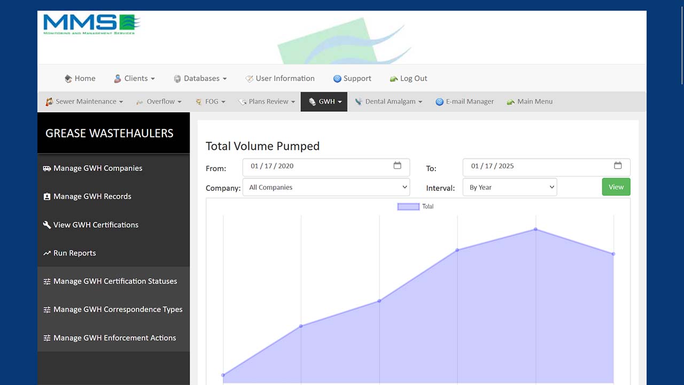Image resolution: width=684 pixels, height=385 pixels.
Task: Click the MMS logo in header
Action: click(x=91, y=25)
